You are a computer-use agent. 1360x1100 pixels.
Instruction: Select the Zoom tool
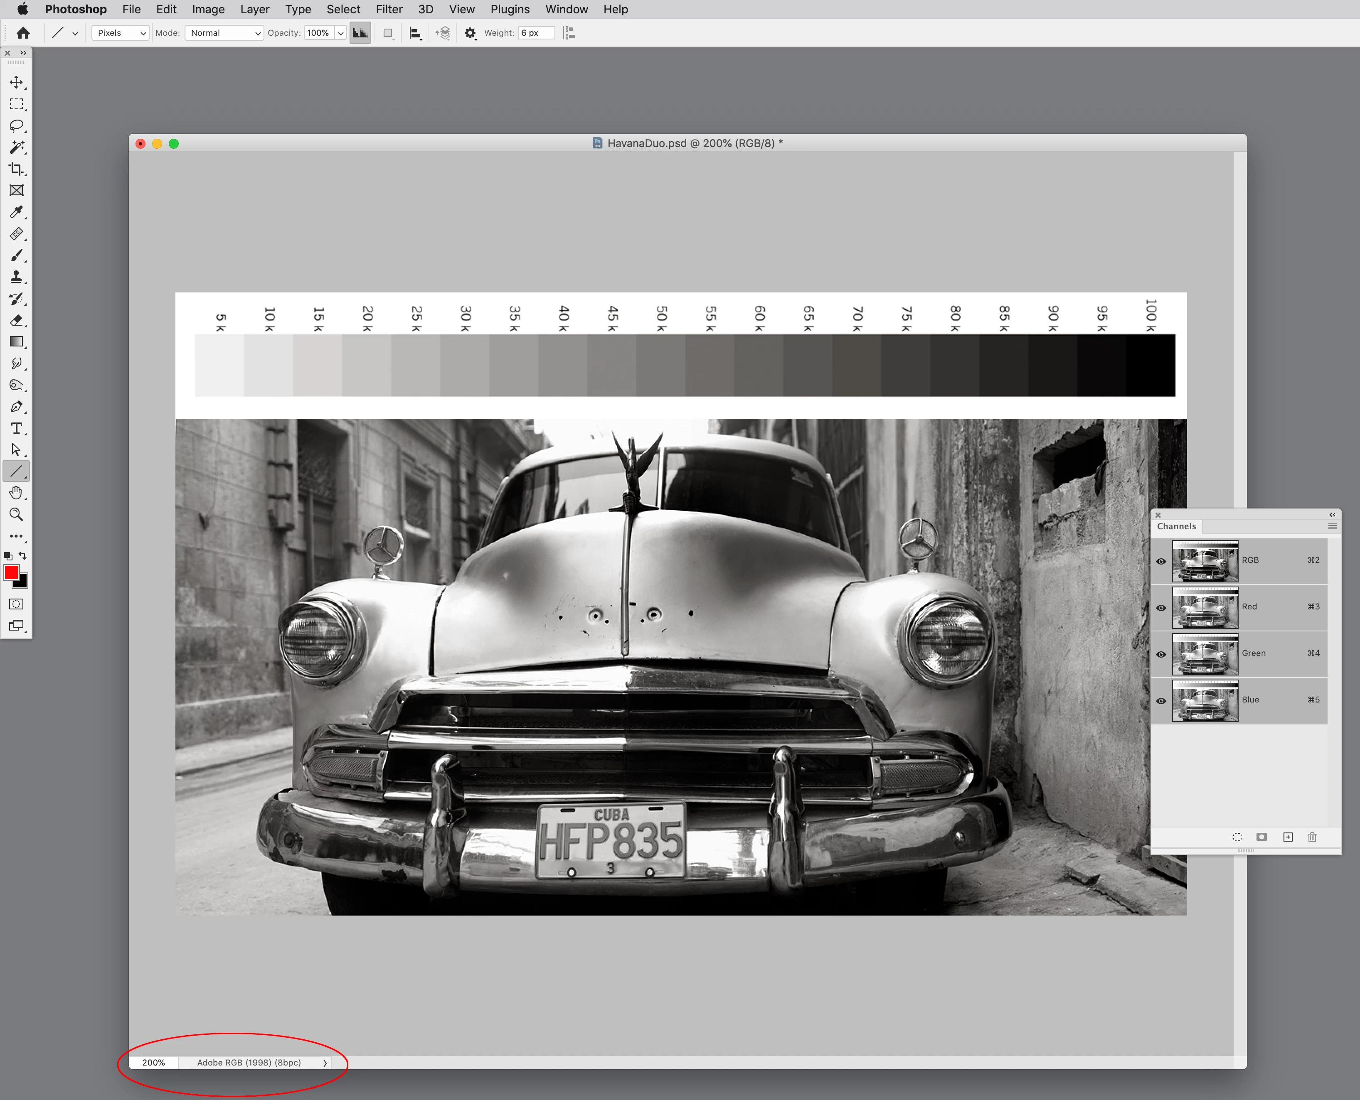17,515
